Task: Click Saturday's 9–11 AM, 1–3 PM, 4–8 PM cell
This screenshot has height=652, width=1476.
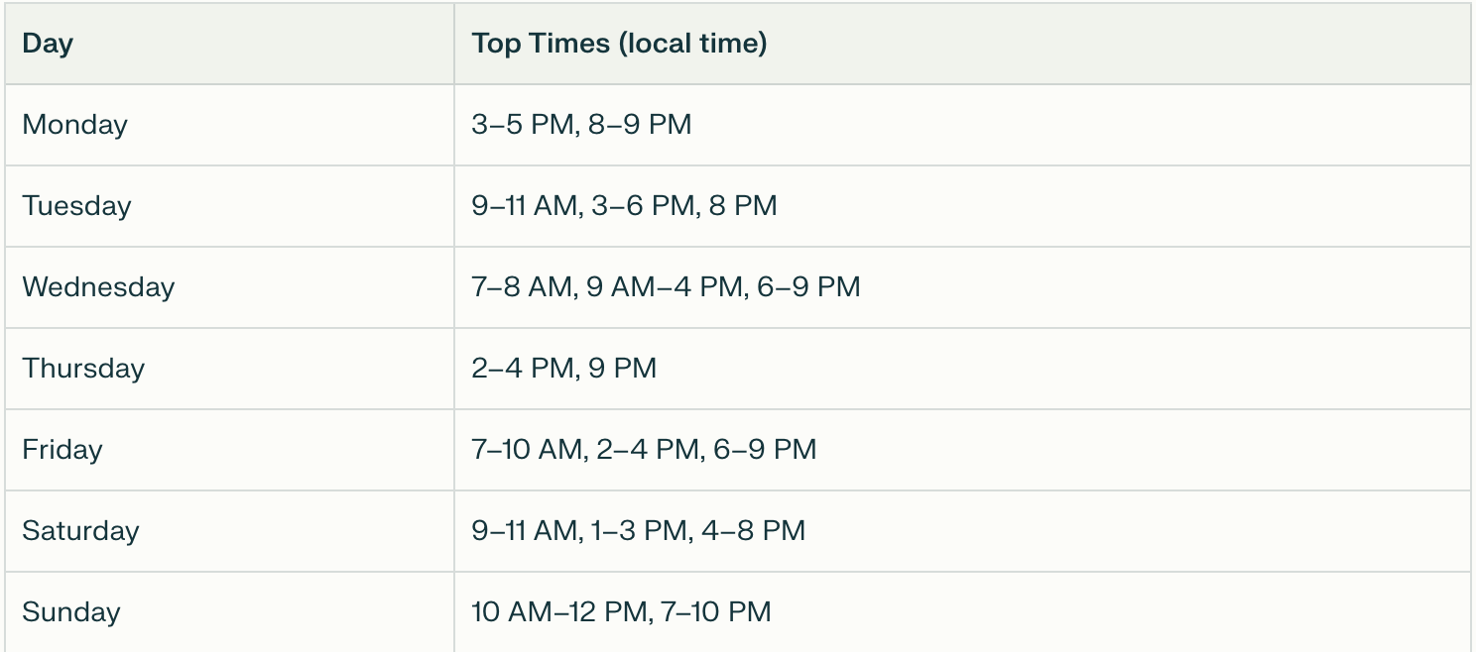Action: tap(638, 531)
